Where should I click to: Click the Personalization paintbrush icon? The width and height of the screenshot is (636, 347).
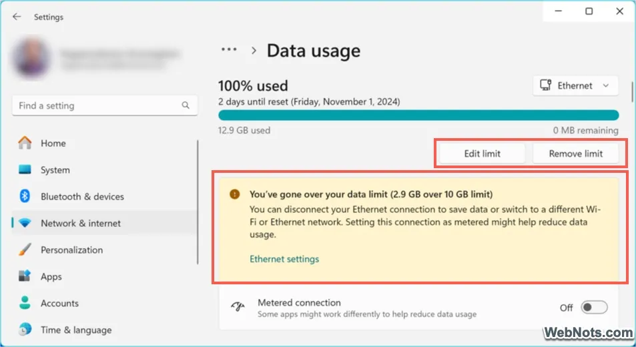25,250
